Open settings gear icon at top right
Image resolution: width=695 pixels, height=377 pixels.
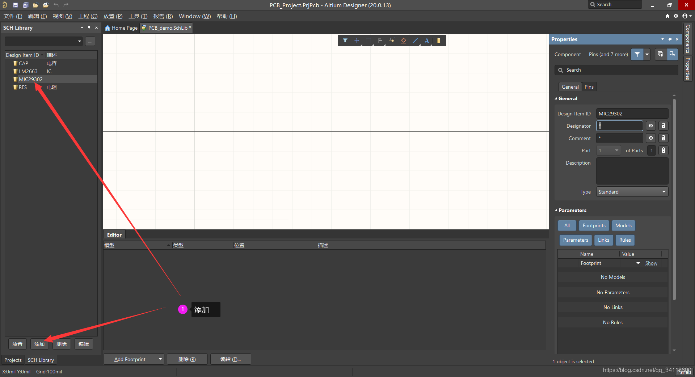(x=676, y=16)
